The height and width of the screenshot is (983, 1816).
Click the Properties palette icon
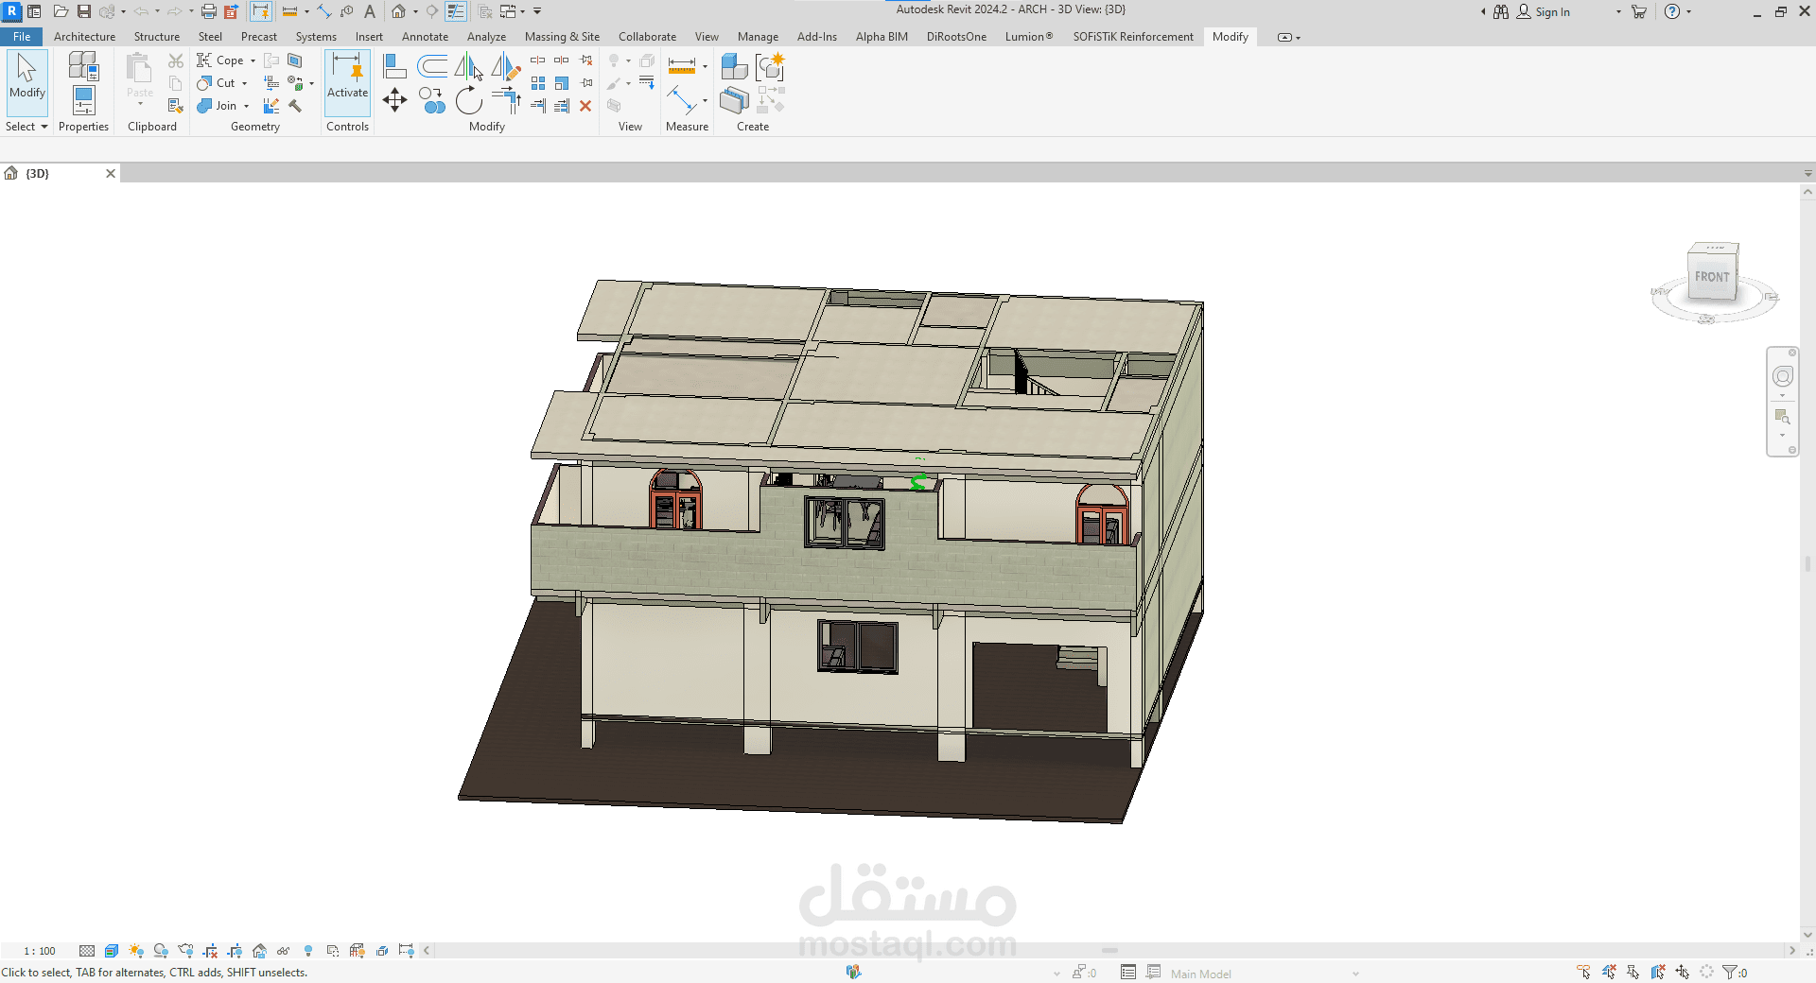point(83,101)
